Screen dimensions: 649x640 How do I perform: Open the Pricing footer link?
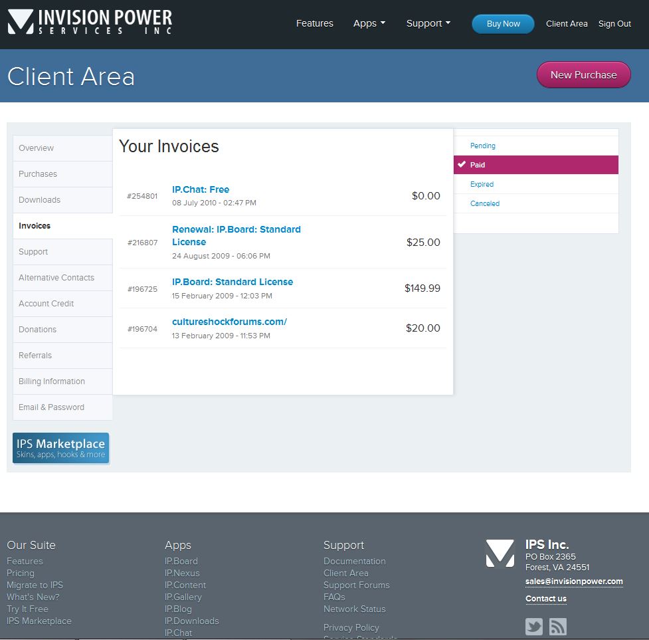click(21, 573)
